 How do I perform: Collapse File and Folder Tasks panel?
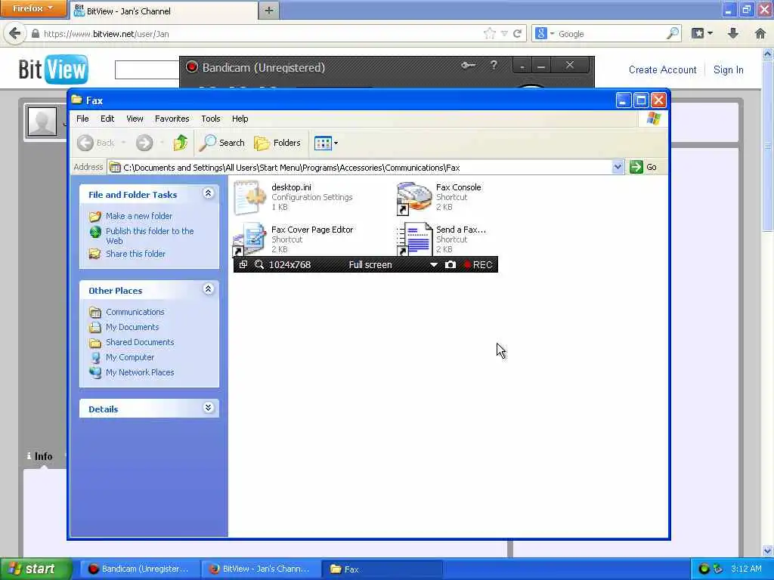(x=209, y=193)
